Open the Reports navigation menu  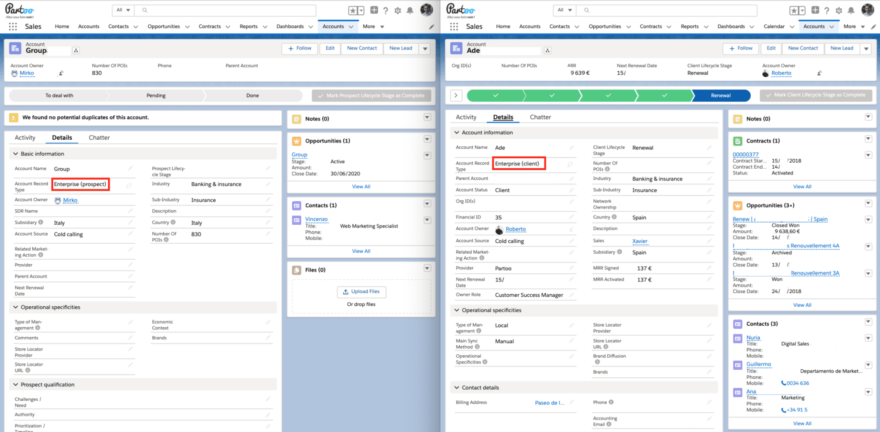[249, 26]
